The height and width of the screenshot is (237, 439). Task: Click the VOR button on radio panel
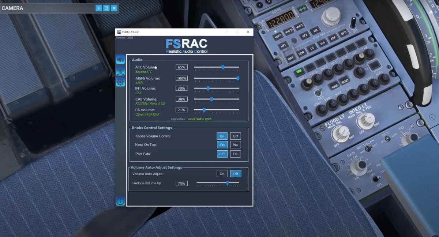[x=301, y=53]
